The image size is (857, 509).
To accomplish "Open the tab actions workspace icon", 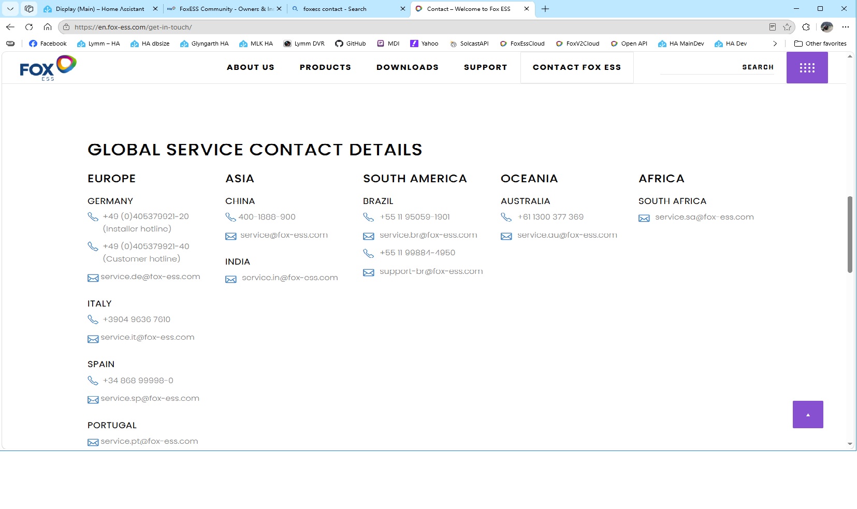I will [29, 9].
